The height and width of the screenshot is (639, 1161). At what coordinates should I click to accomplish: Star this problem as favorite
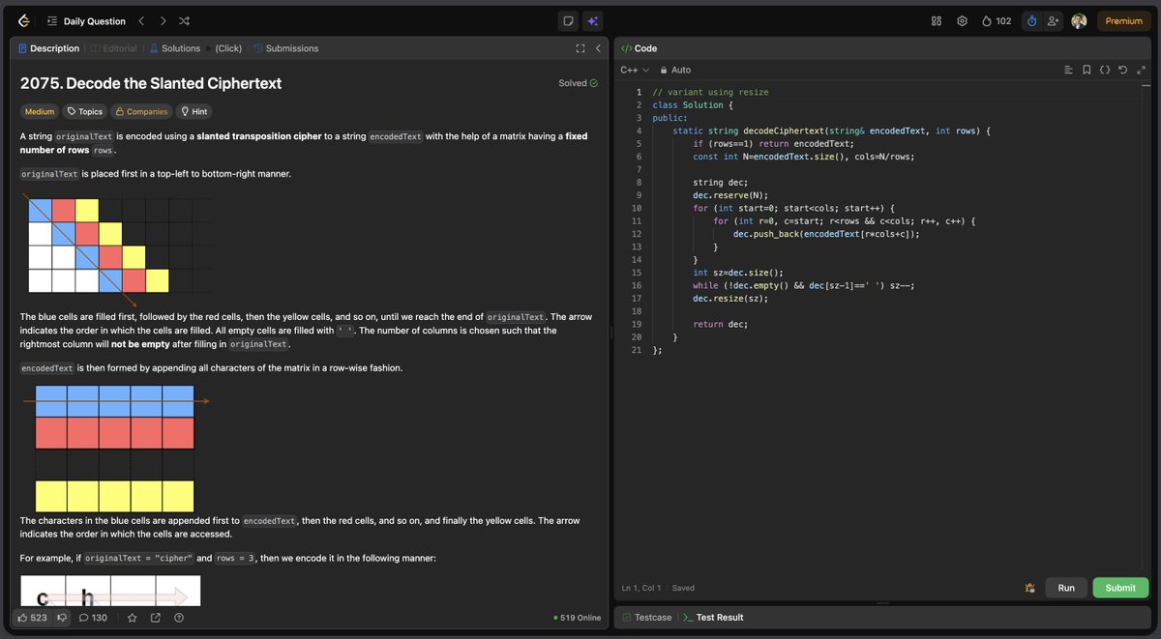pos(132,618)
